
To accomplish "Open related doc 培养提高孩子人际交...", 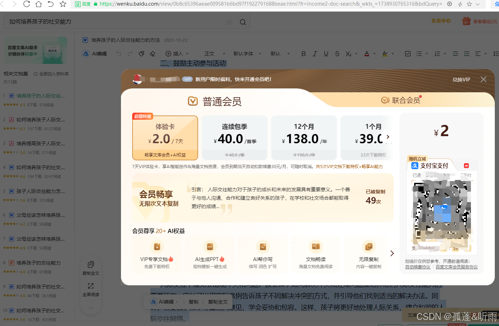I will coord(40,144).
